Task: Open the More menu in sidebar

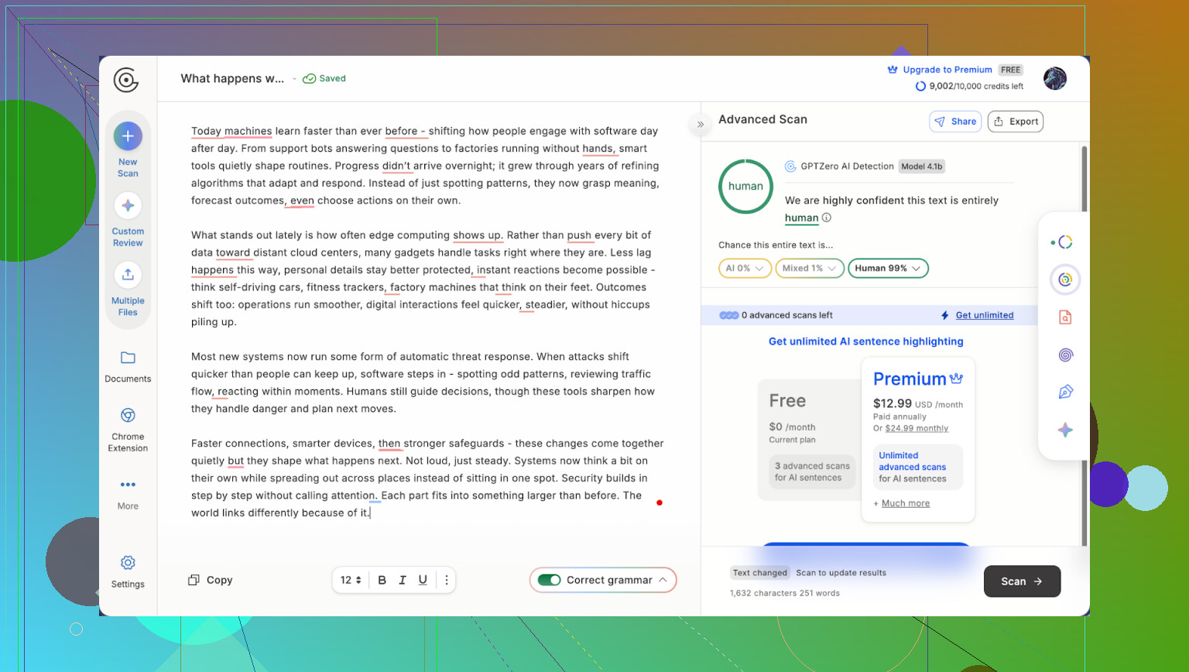Action: 128,485
